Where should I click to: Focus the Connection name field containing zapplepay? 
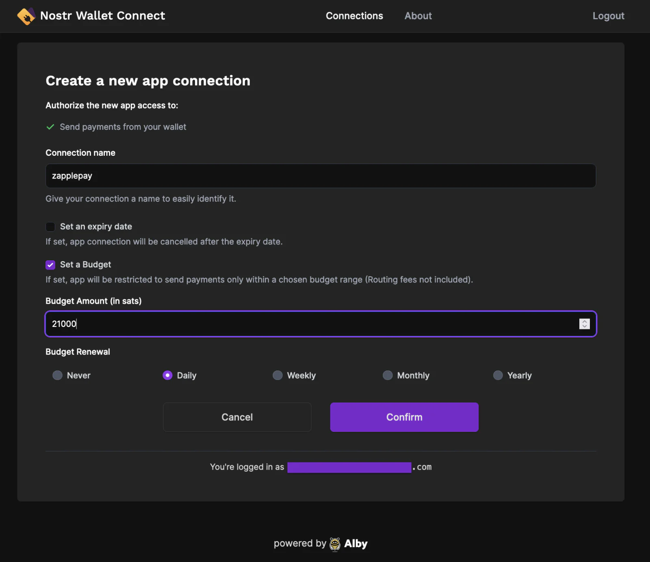click(321, 176)
